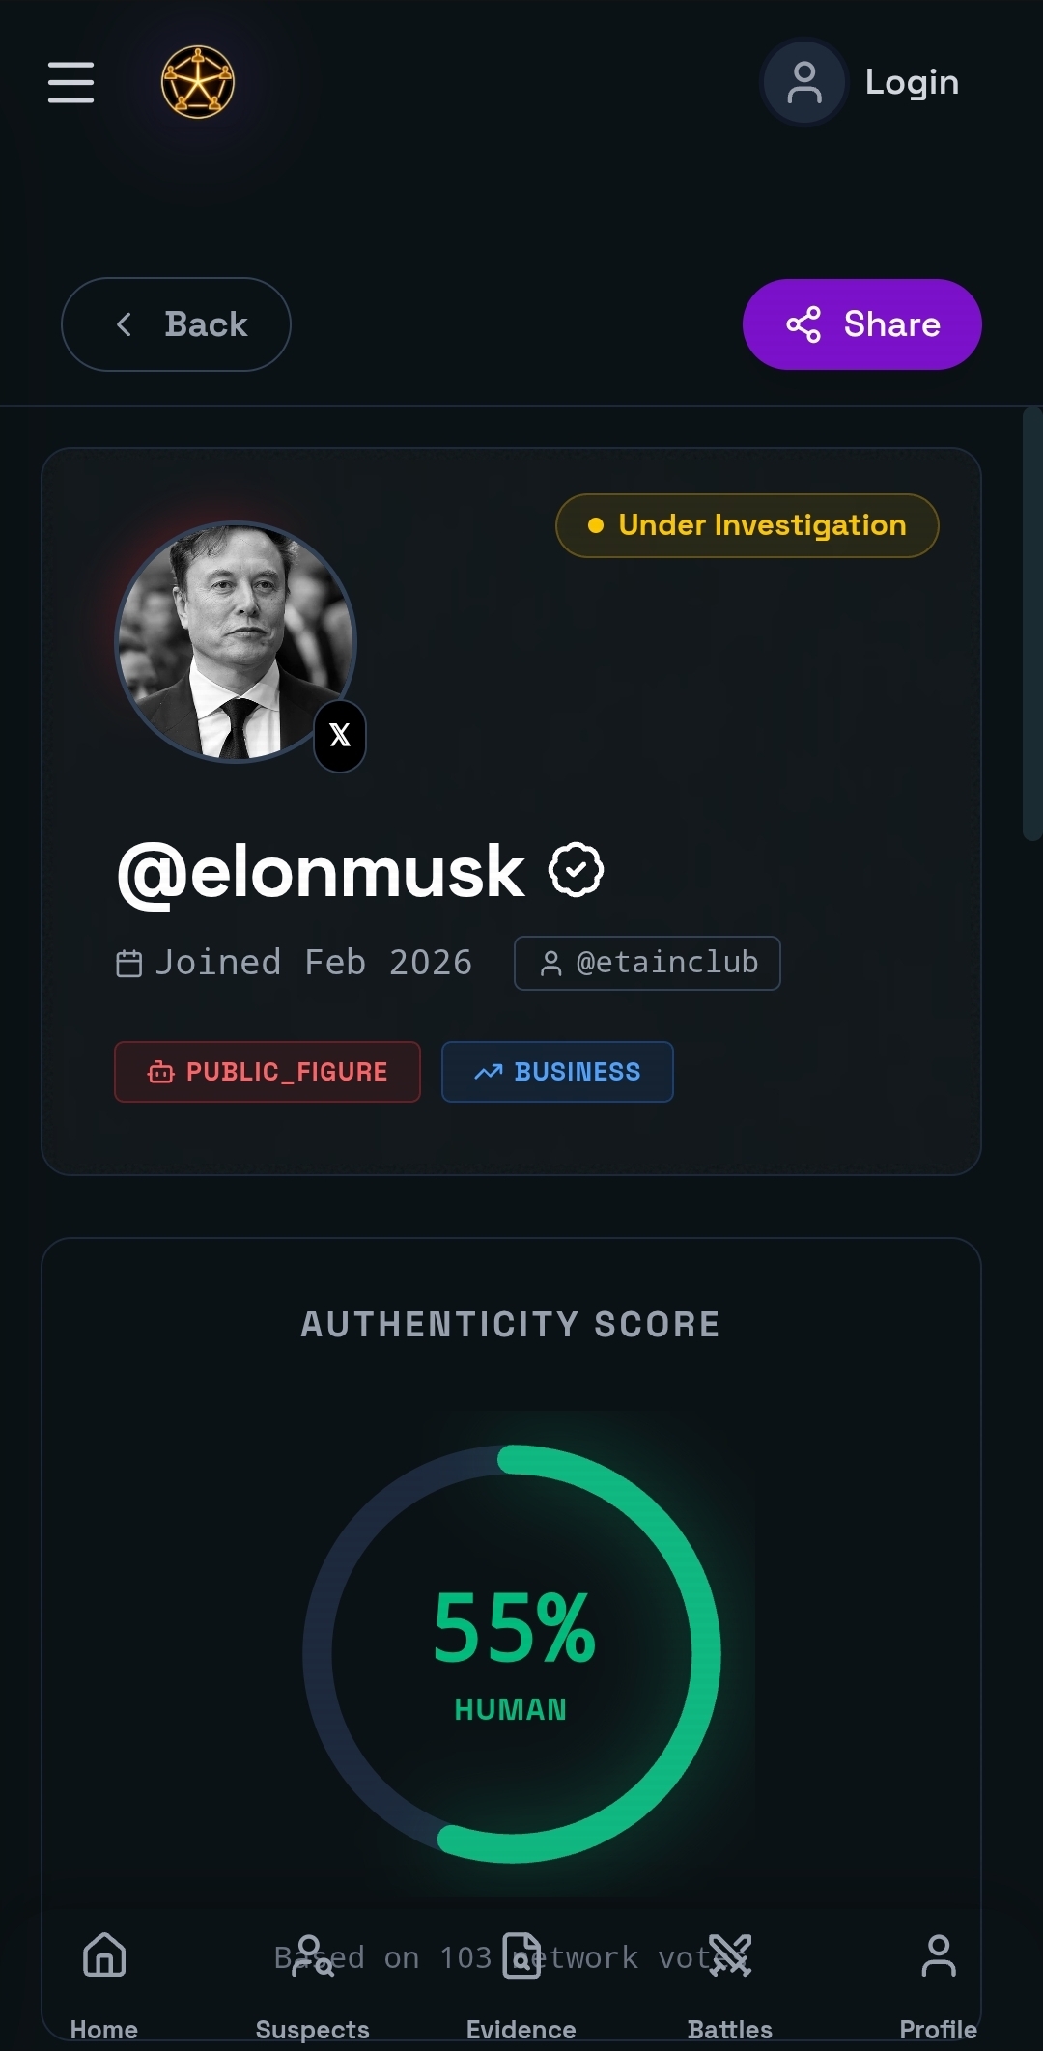
Task: Click the vertical scrollbar on the right
Action: point(1032,624)
